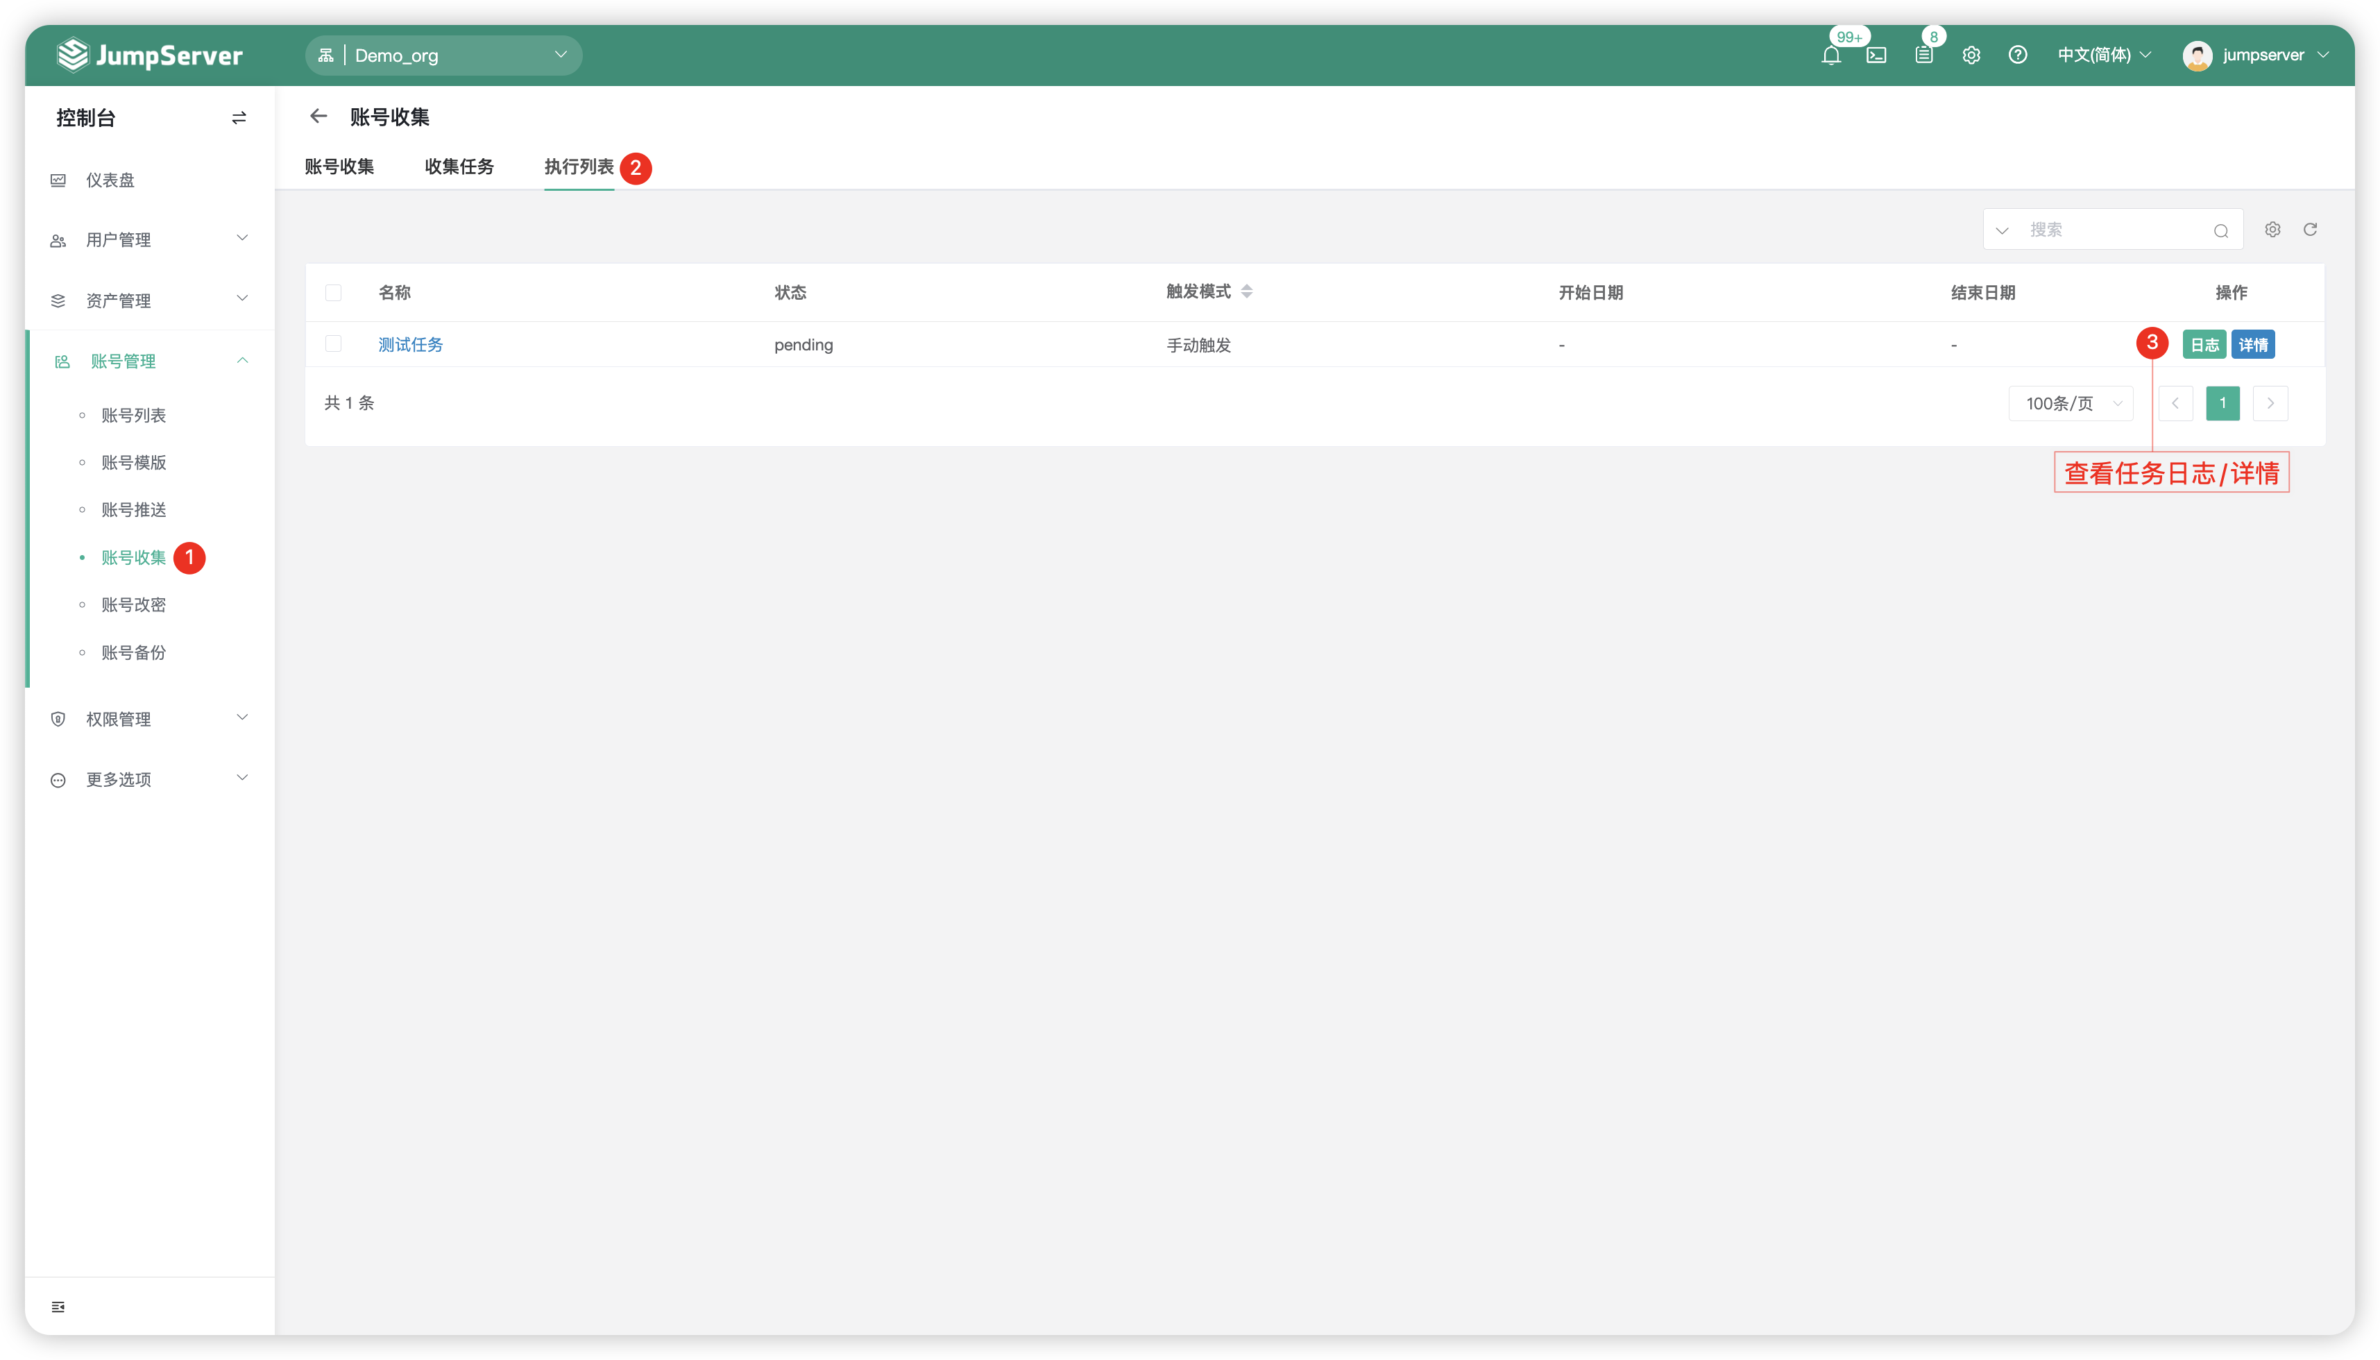Open 账号列表 in sidebar
Viewport: 2380px width, 1360px height.
coord(133,416)
